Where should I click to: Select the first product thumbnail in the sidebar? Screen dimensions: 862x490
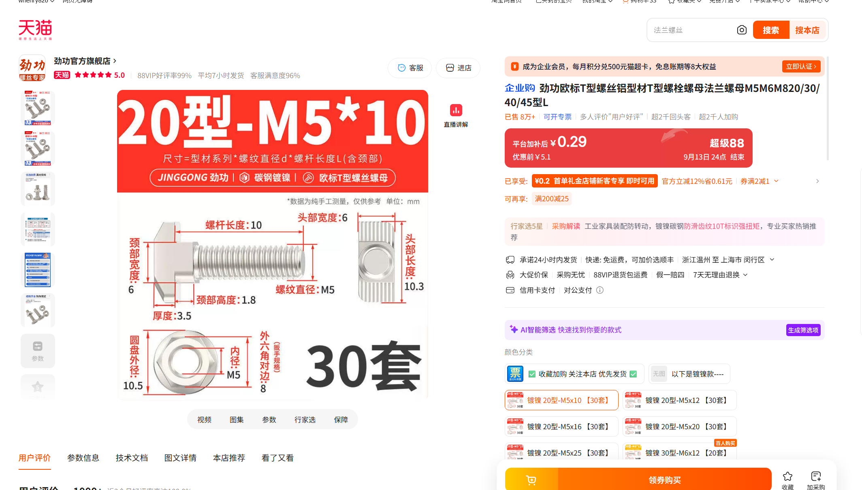click(38, 108)
